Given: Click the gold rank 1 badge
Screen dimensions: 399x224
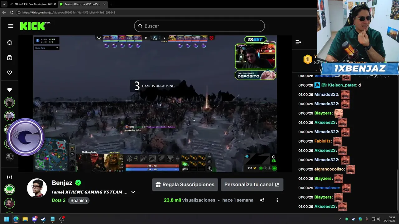Looking at the screenshot, I should tap(308, 59).
